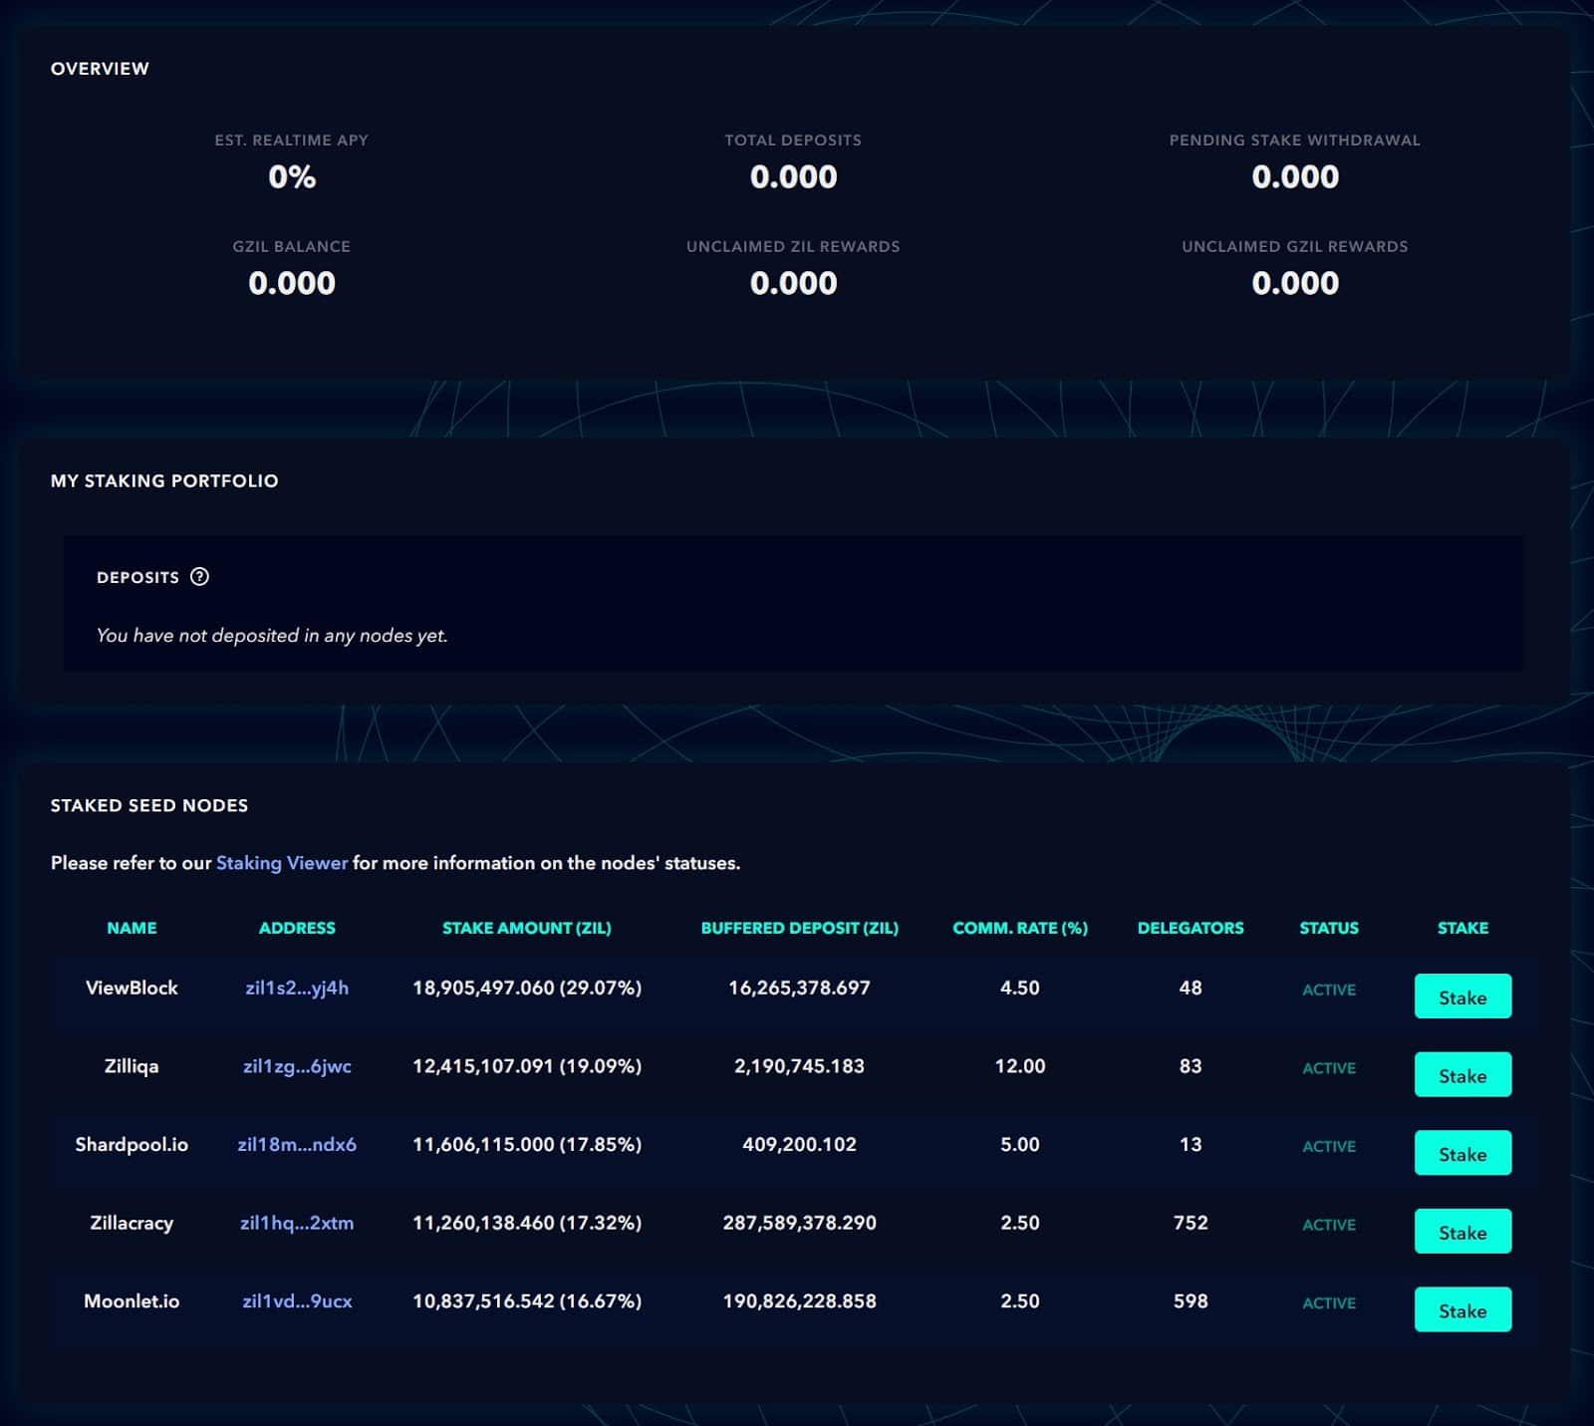Click the TOTAL DEPOSITS value
1594x1426 pixels.
pyautogui.click(x=793, y=177)
